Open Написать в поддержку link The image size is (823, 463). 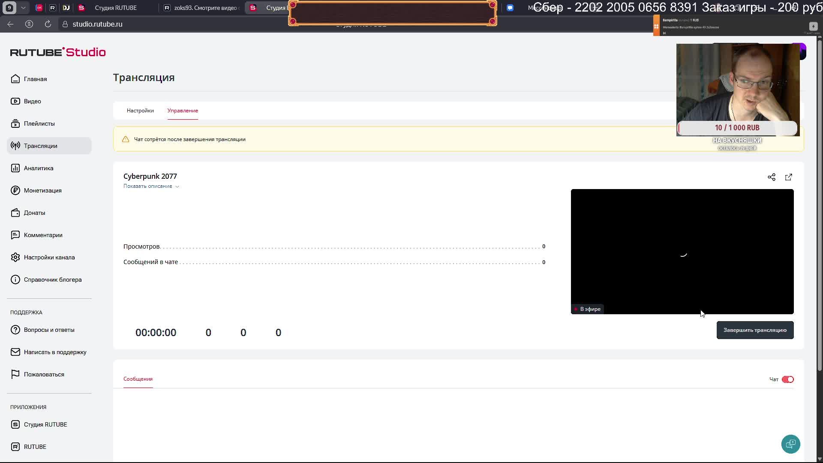(55, 352)
